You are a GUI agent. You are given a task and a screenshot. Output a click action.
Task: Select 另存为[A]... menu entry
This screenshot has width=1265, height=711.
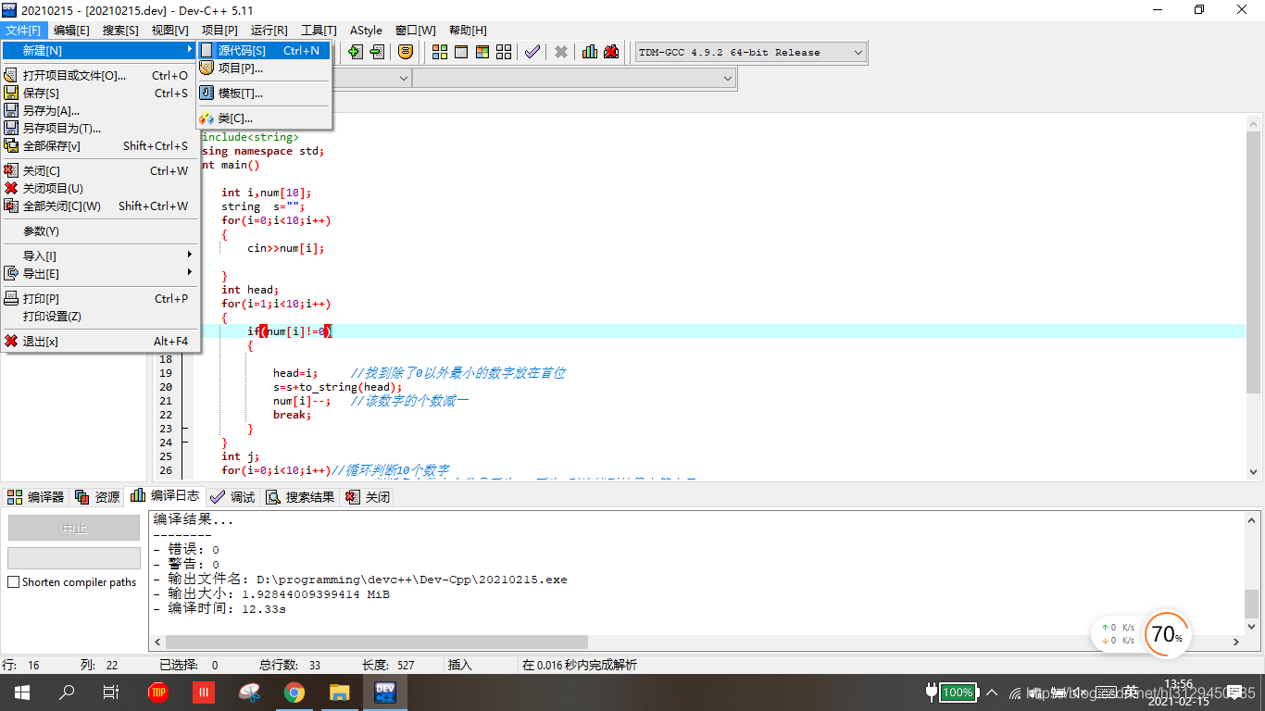(99, 110)
